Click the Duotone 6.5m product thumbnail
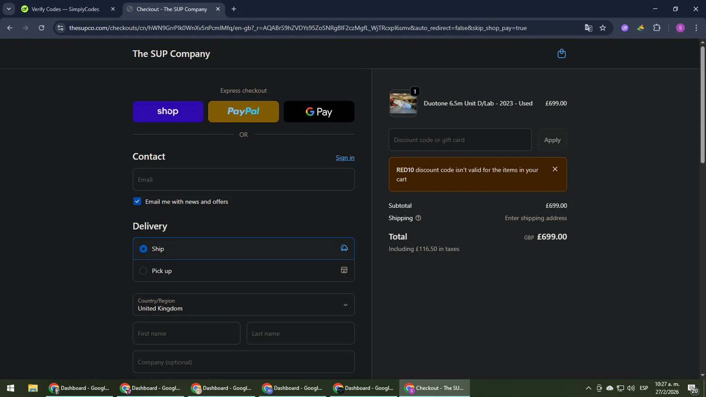This screenshot has width=706, height=397. [x=403, y=103]
